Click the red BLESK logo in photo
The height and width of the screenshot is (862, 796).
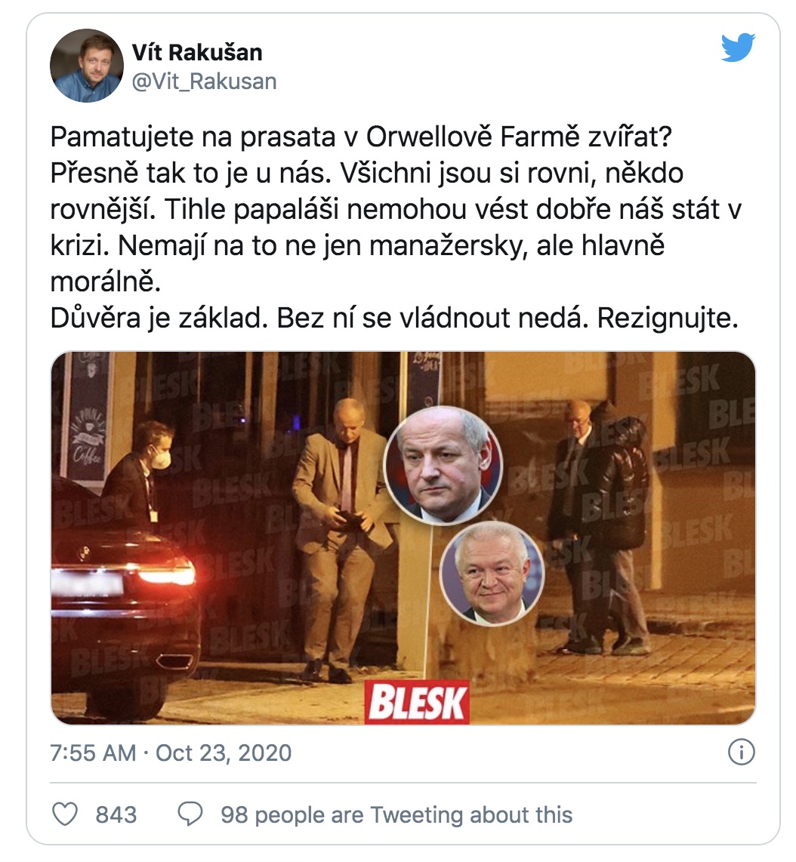click(417, 702)
